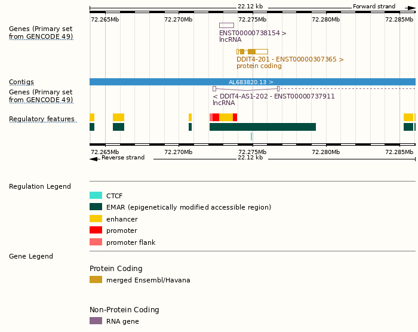Select the DDIT4-201 gene exon glyph

[x=251, y=52]
